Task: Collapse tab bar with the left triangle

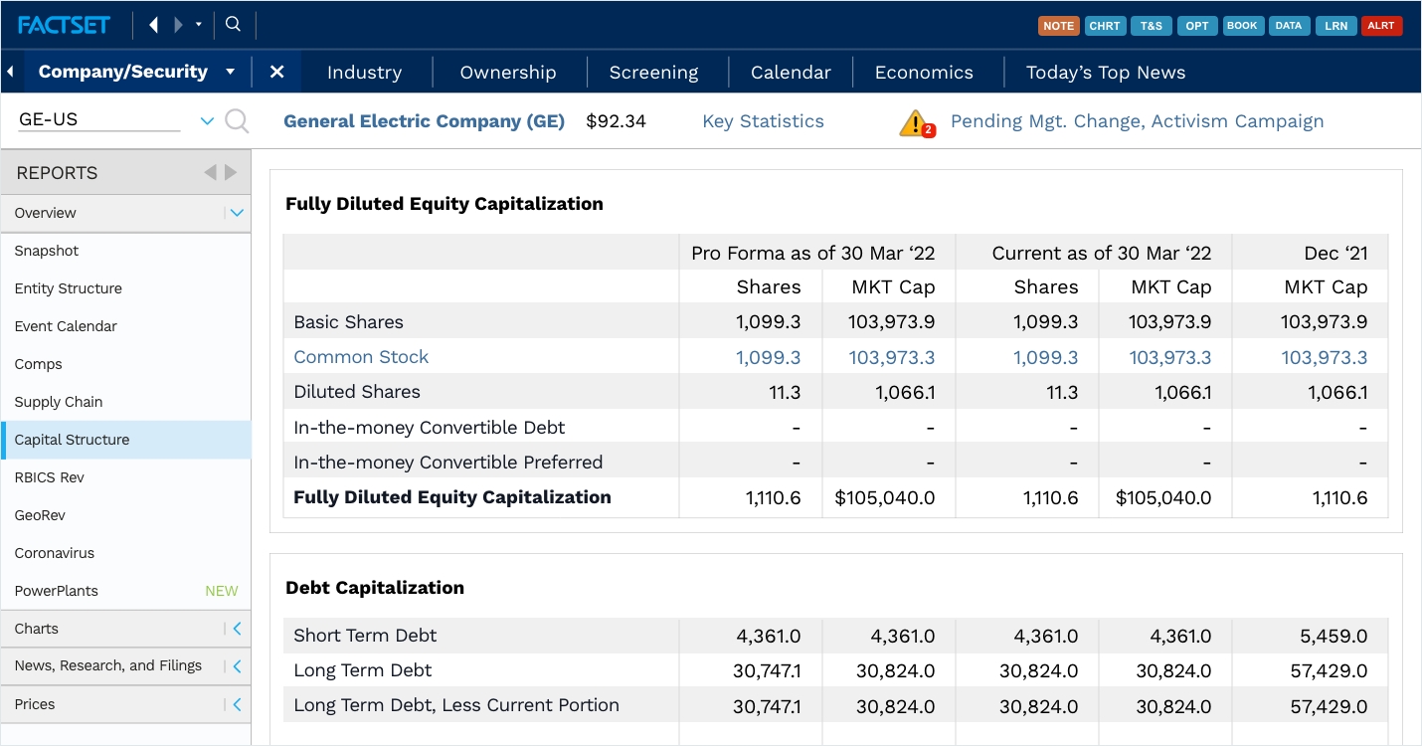Action: pyautogui.click(x=10, y=72)
